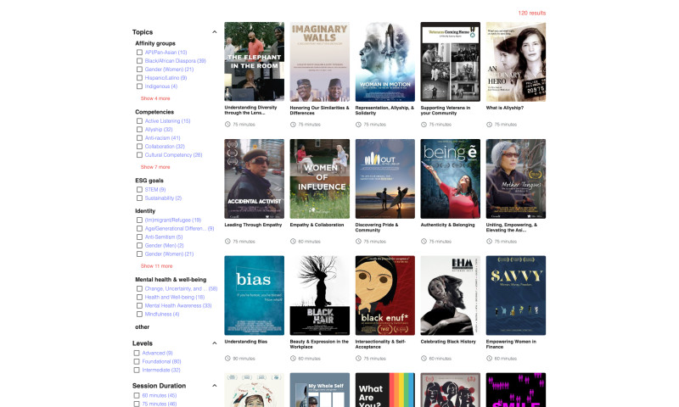Viewport: 679px width, 407px height.
Task: Click the clock icon under What is Allyship?
Action: [489, 124]
